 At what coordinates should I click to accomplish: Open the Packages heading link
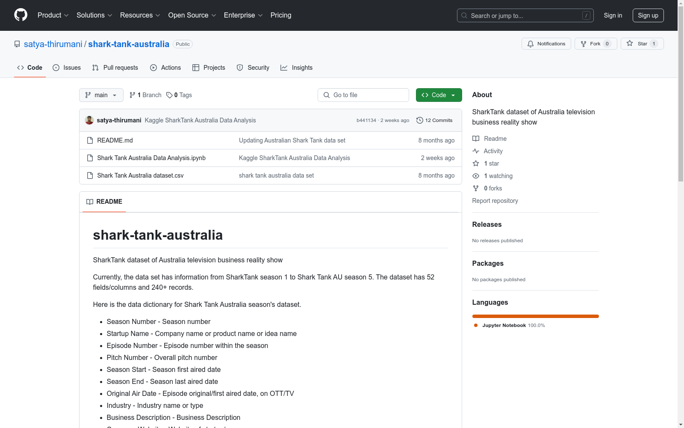pos(488,263)
